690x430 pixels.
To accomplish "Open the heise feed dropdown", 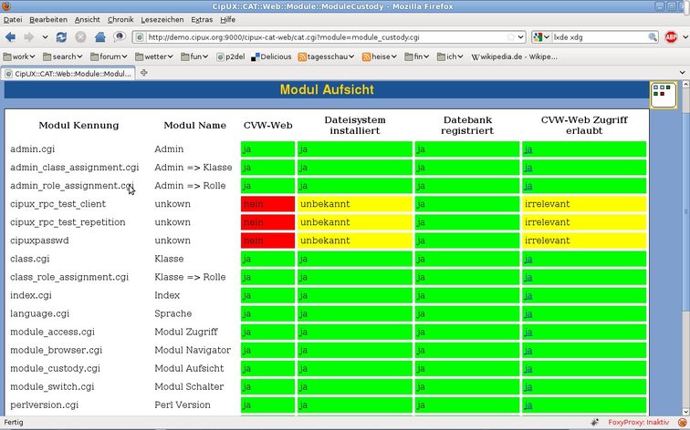I will coord(380,56).
